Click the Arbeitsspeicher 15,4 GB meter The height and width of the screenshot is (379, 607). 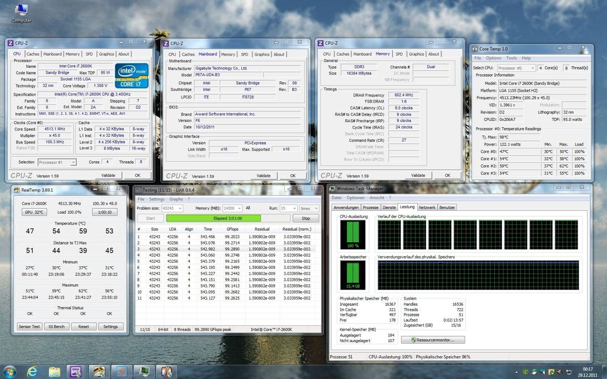point(353,276)
